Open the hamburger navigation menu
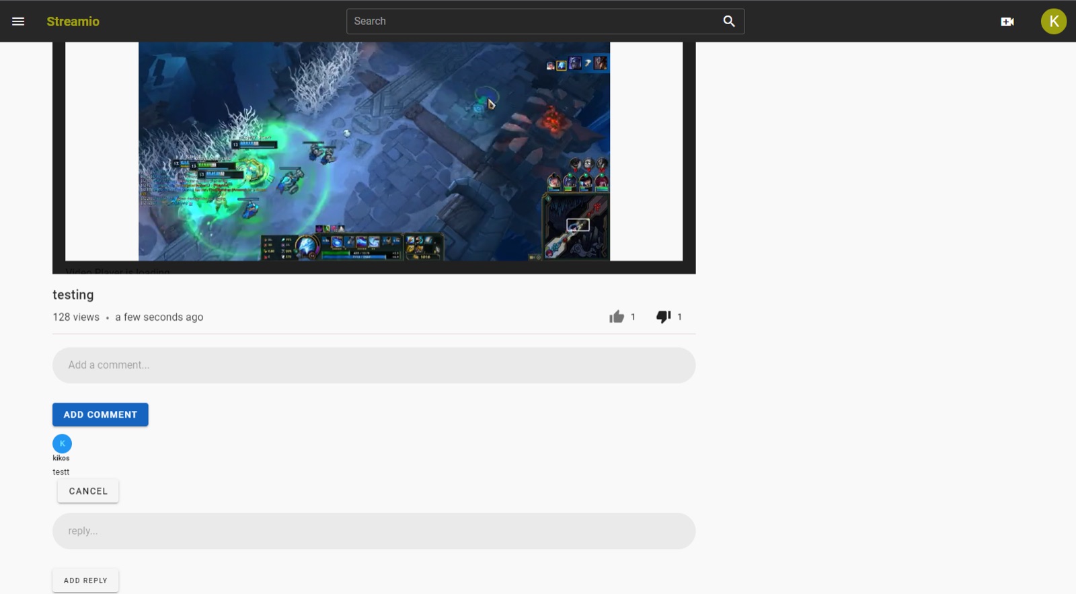Image resolution: width=1076 pixels, height=594 pixels. coord(18,22)
